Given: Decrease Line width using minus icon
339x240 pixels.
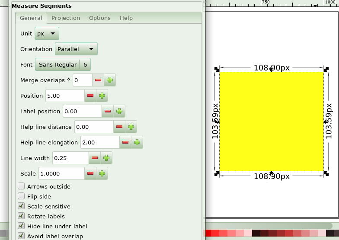Looking at the screenshot, I should click(95, 158).
